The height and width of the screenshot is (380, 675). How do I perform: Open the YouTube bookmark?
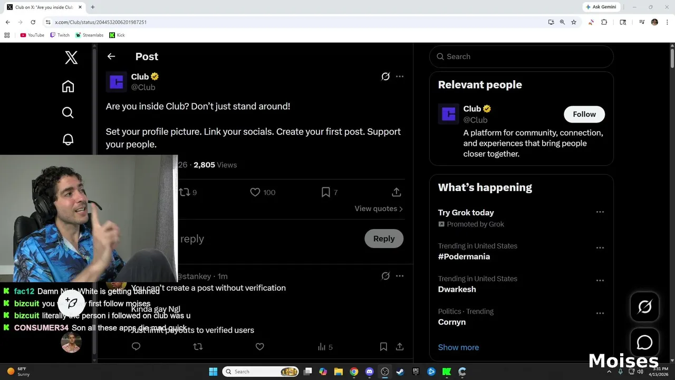point(32,35)
